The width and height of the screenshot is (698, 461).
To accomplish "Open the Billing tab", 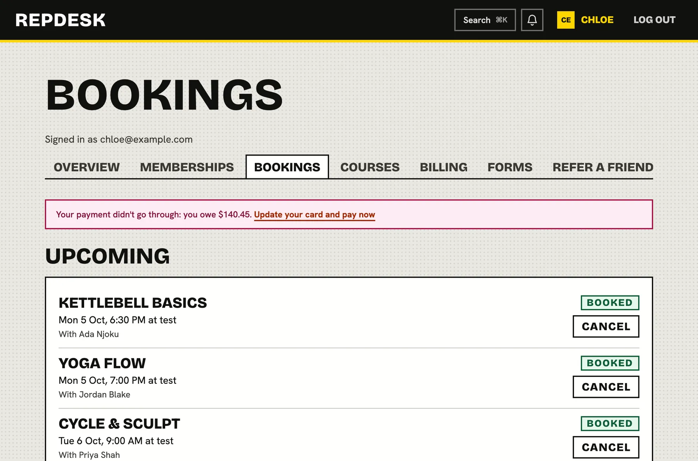I will (x=444, y=167).
